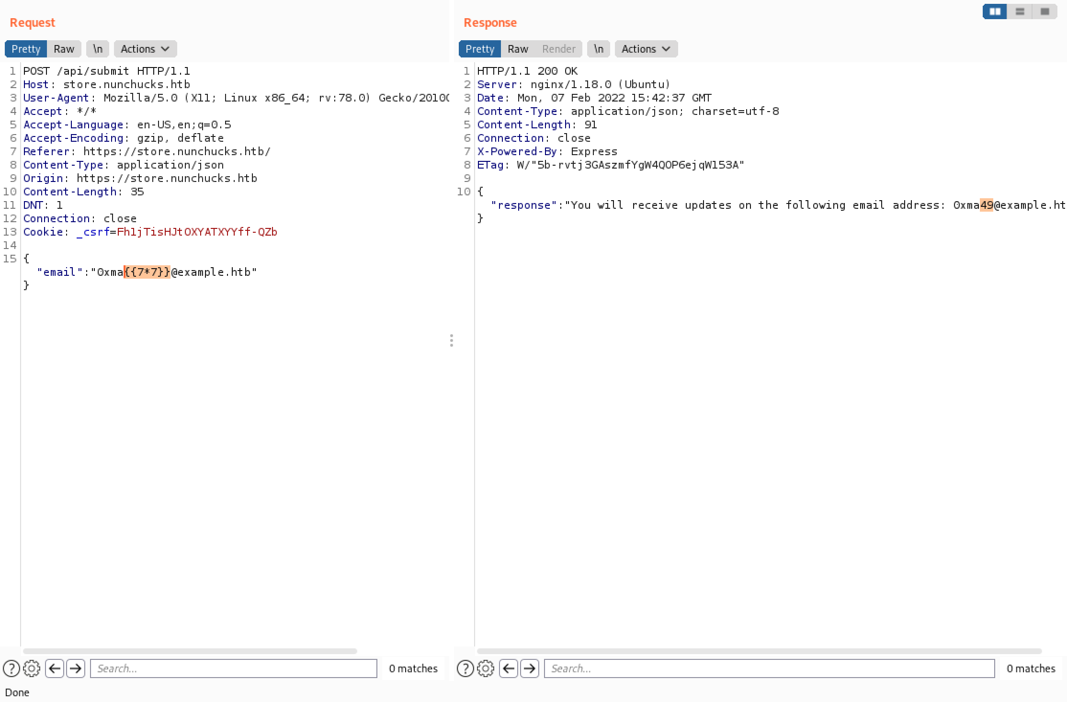Image resolution: width=1067 pixels, height=702 pixels.
Task: Click the "response" JSON key
Action: click(x=524, y=205)
